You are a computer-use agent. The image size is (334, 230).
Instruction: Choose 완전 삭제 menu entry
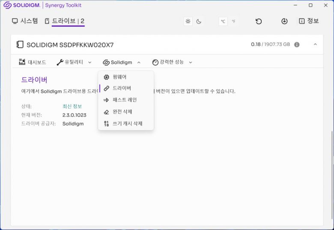[125, 112]
